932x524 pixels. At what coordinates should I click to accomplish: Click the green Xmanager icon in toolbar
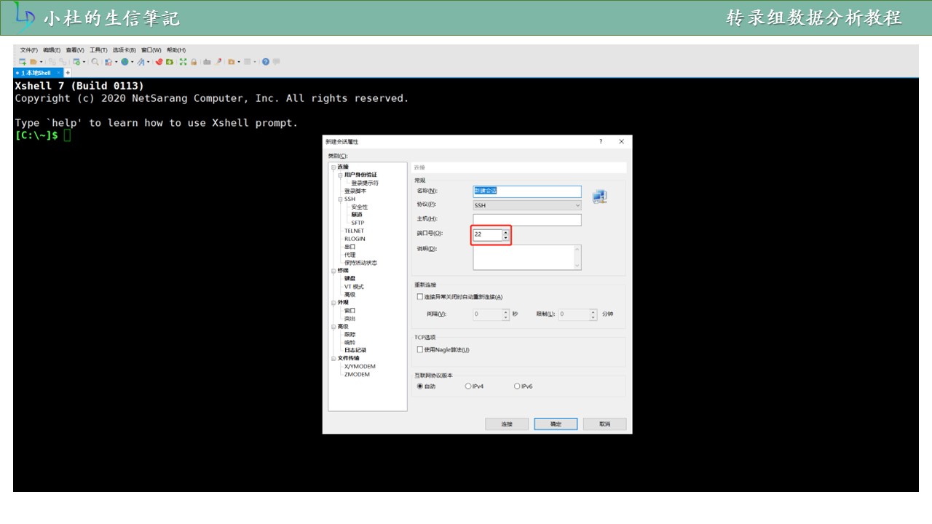[170, 62]
